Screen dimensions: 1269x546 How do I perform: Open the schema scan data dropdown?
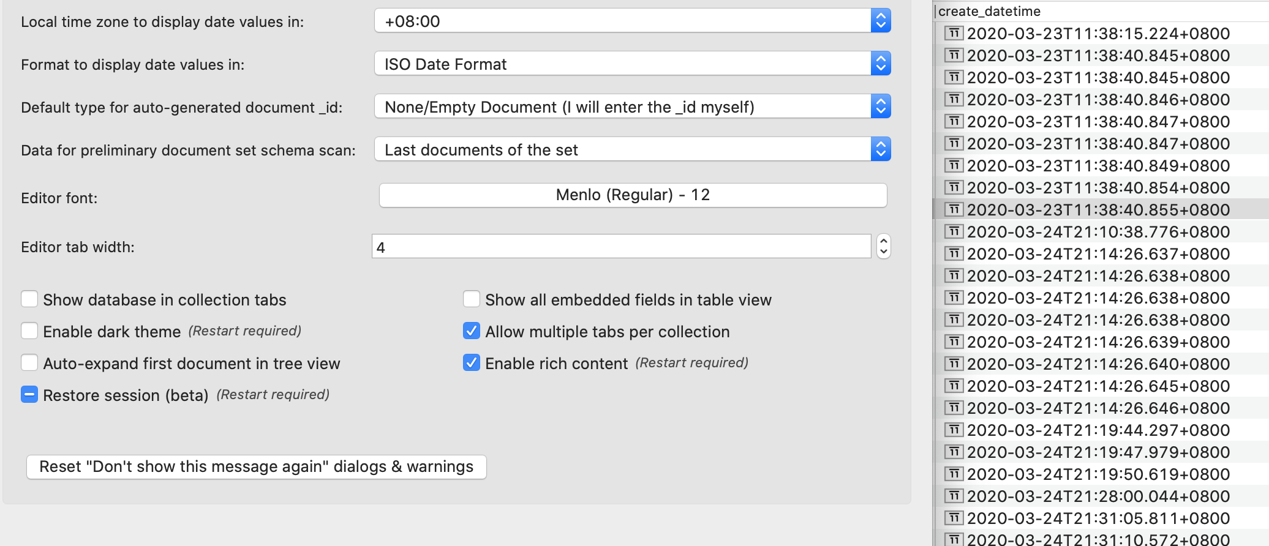pyautogui.click(x=632, y=149)
